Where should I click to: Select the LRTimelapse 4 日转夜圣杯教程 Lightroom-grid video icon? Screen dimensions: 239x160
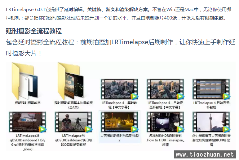(x=211, y=89)
